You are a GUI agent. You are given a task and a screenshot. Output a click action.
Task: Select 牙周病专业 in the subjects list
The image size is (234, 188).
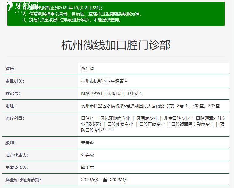(x=147, y=118)
